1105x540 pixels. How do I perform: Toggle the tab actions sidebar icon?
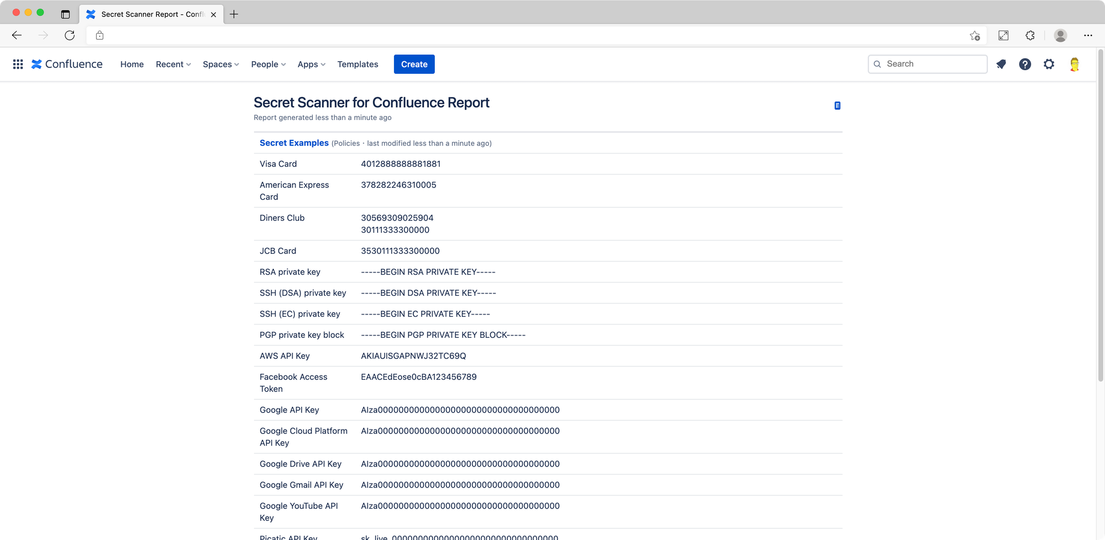click(x=65, y=14)
